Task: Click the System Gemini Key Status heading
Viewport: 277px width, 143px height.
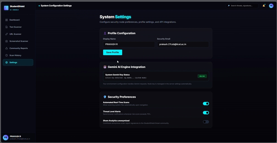Action: pyautogui.click(x=117, y=75)
